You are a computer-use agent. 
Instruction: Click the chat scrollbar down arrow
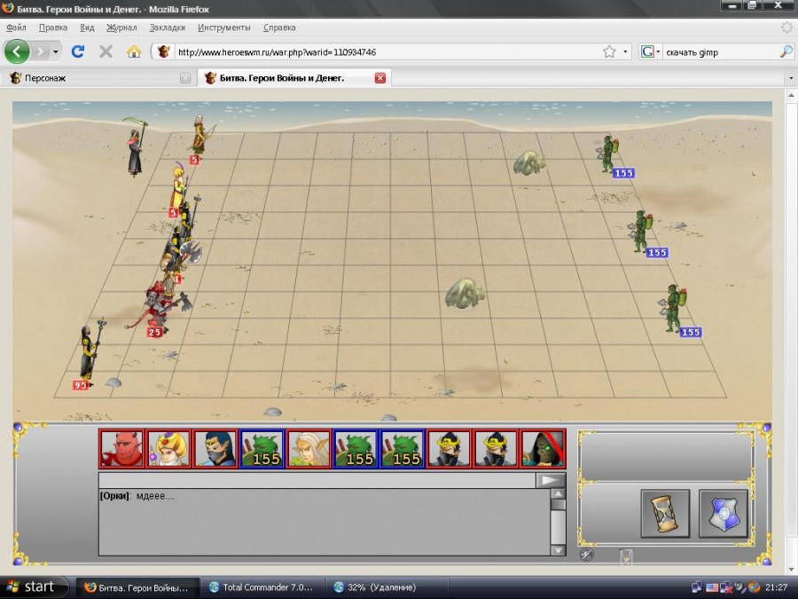pos(559,549)
